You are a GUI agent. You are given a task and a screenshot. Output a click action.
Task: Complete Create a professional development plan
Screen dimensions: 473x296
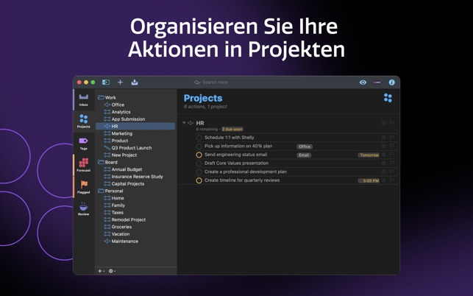[199, 172]
